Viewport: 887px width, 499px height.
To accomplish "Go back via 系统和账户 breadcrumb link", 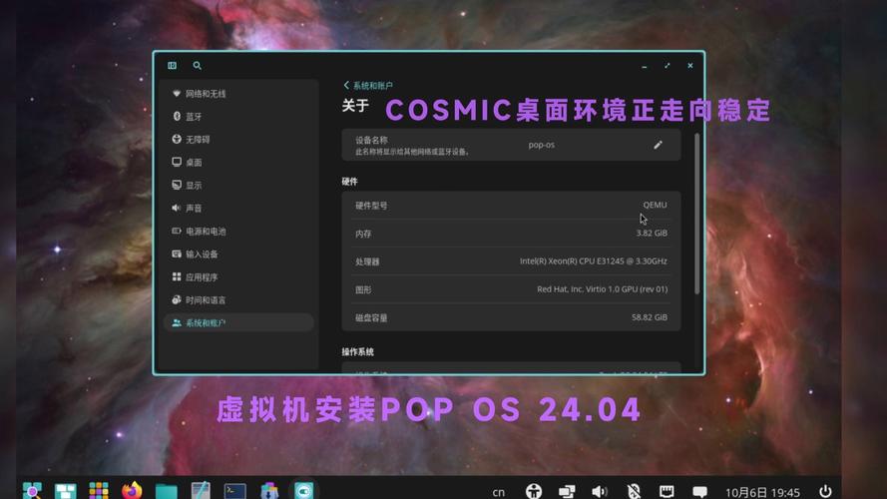I will tap(368, 86).
